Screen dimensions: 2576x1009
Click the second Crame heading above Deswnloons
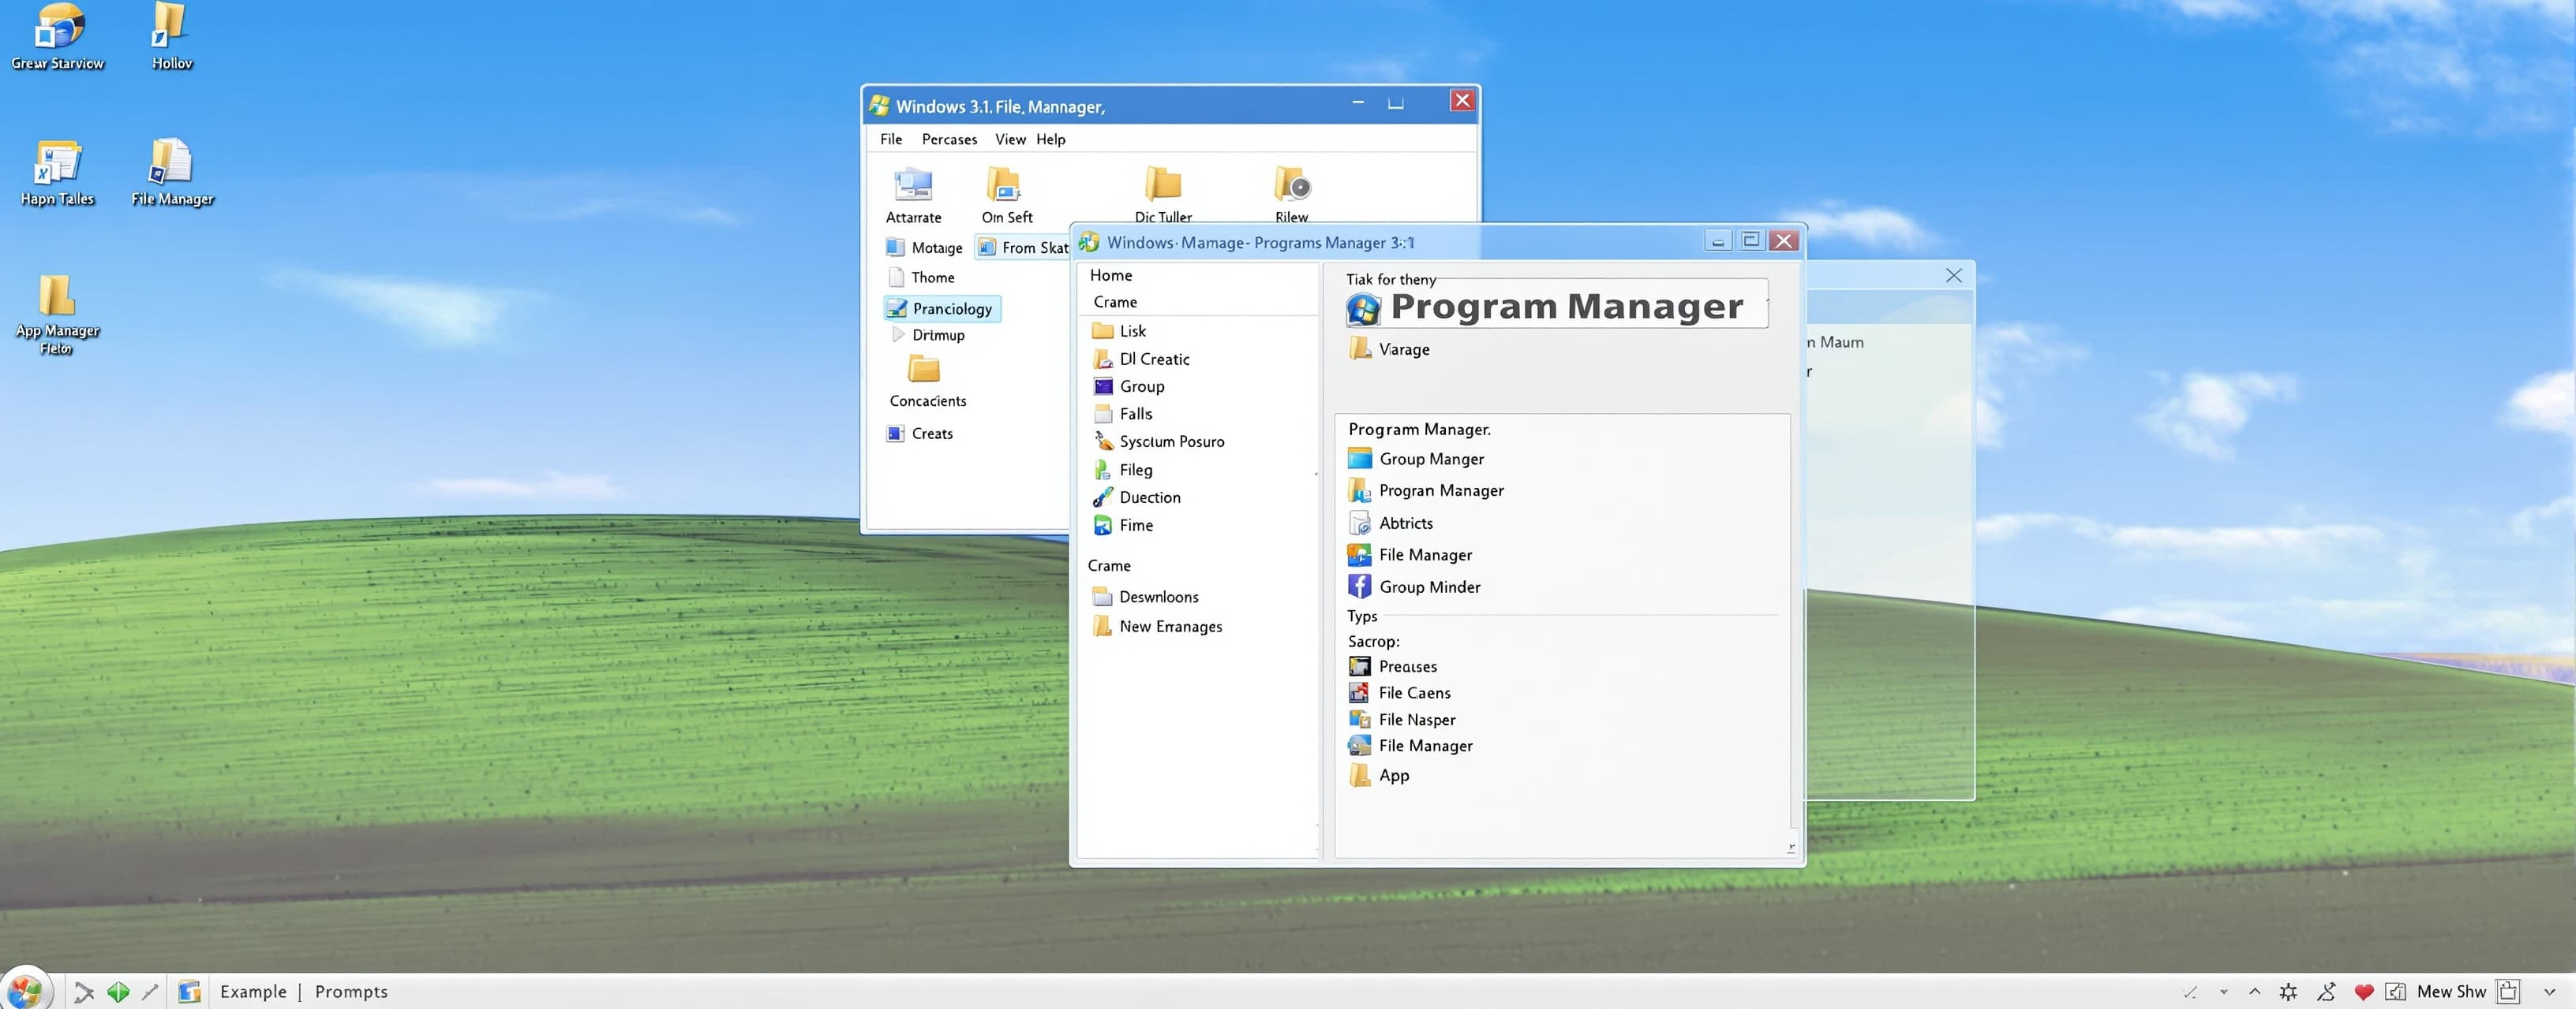pos(1109,565)
